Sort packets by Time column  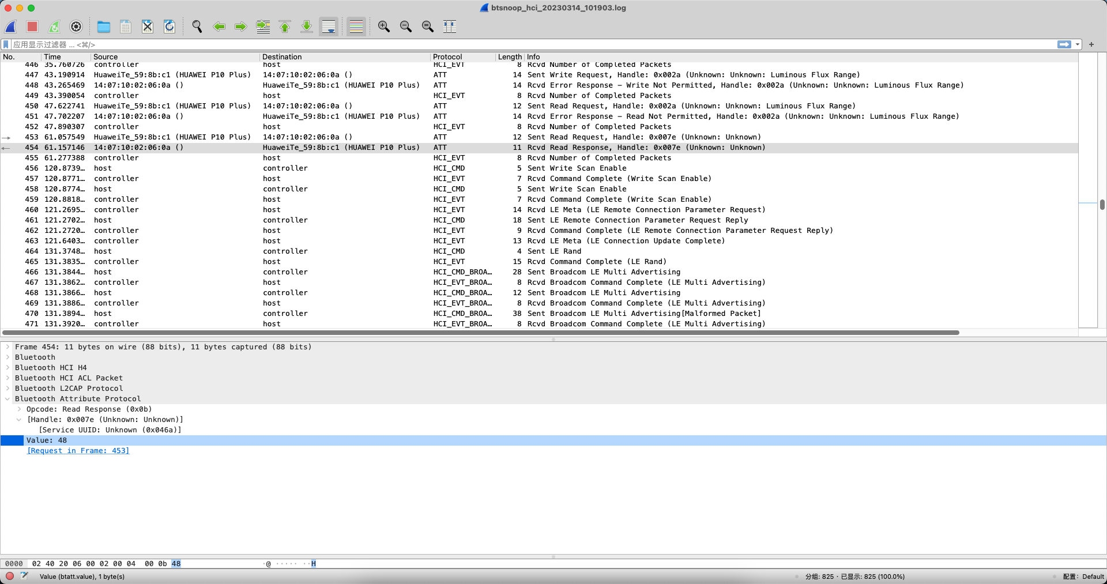pyautogui.click(x=65, y=56)
